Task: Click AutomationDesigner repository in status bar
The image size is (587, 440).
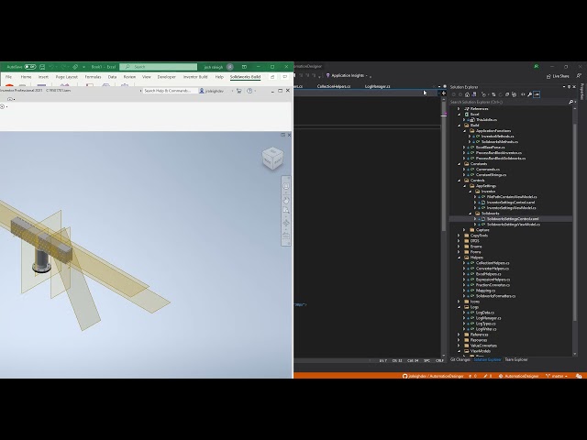Action: coord(519,376)
